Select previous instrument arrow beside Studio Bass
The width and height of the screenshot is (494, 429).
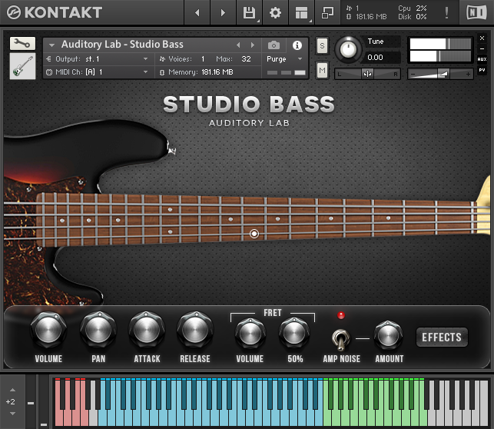[238, 45]
